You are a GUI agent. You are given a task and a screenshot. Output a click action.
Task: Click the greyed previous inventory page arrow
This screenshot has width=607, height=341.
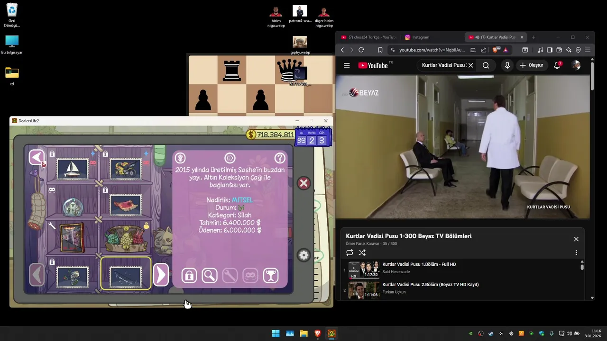click(x=37, y=275)
